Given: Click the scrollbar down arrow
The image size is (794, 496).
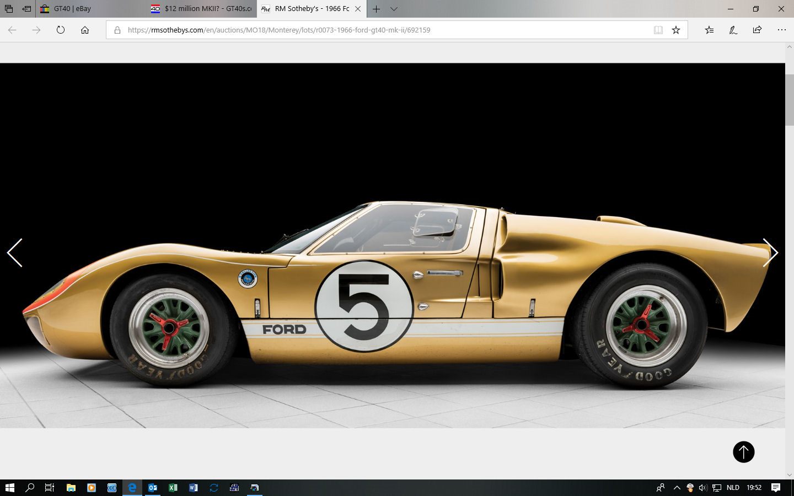Looking at the screenshot, I should [789, 475].
